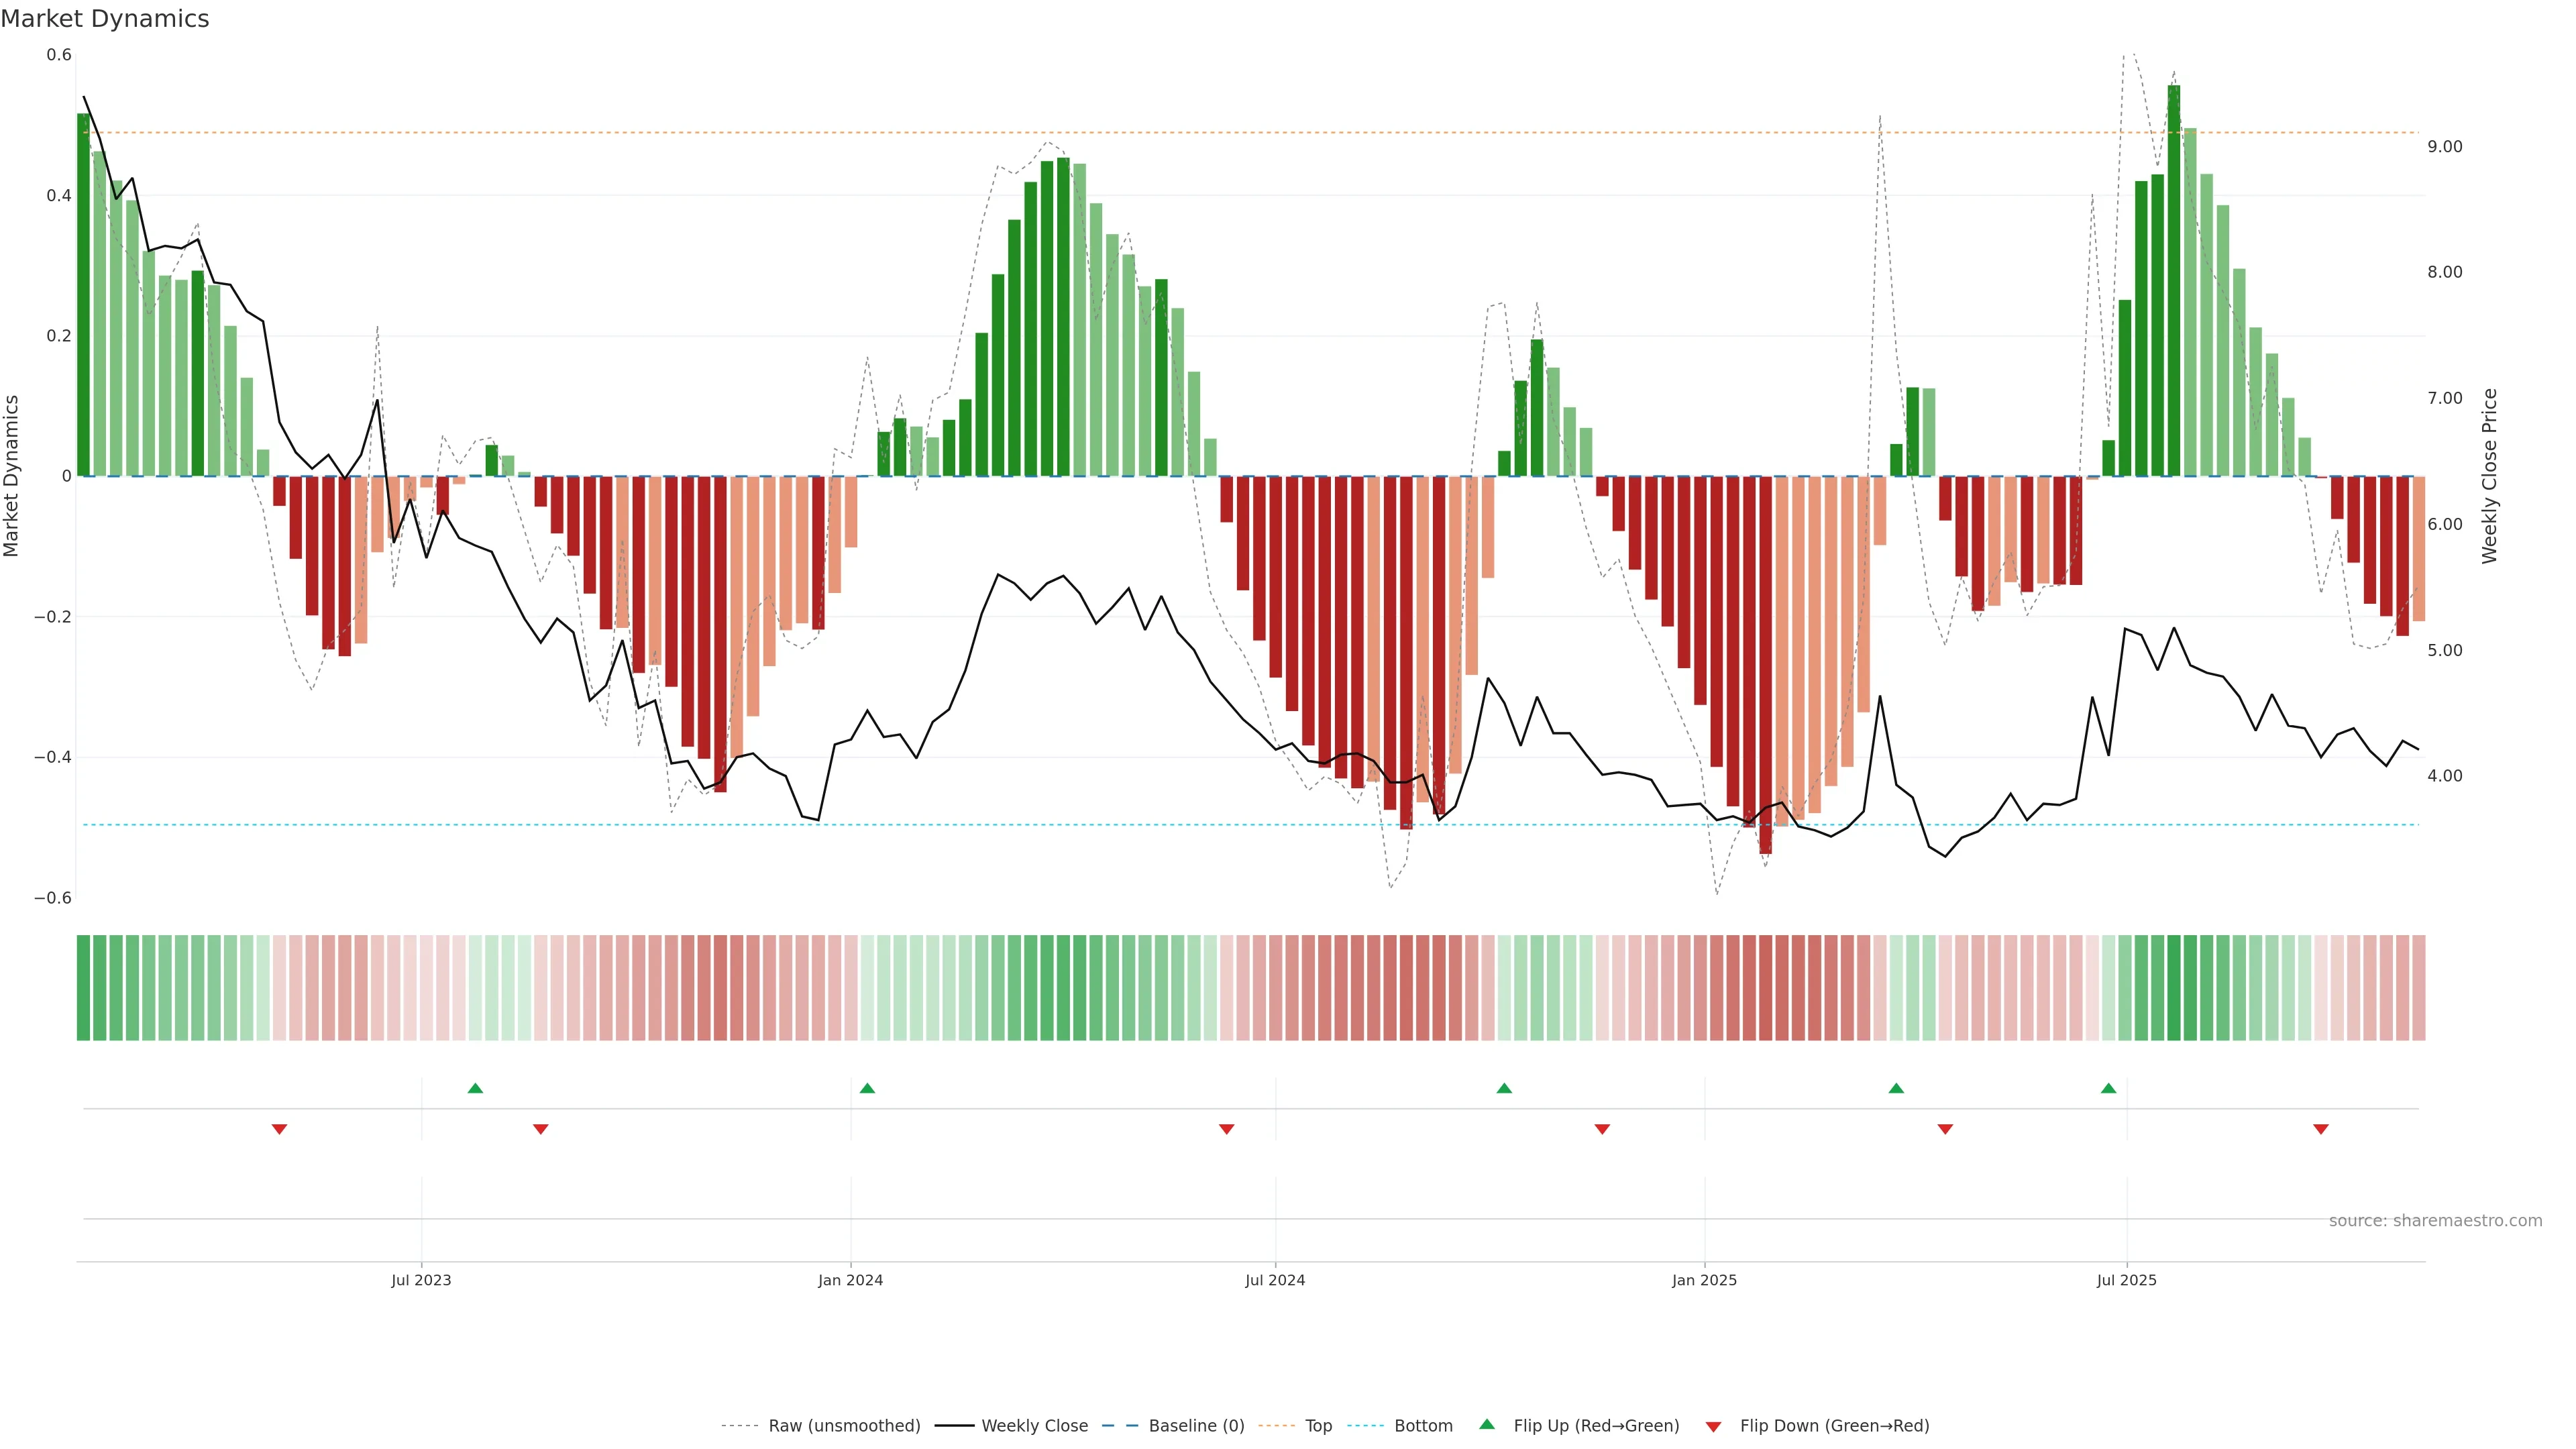Click the green triangle icon in legend
This screenshot has height=1449, width=2576.
pos(1487,1424)
